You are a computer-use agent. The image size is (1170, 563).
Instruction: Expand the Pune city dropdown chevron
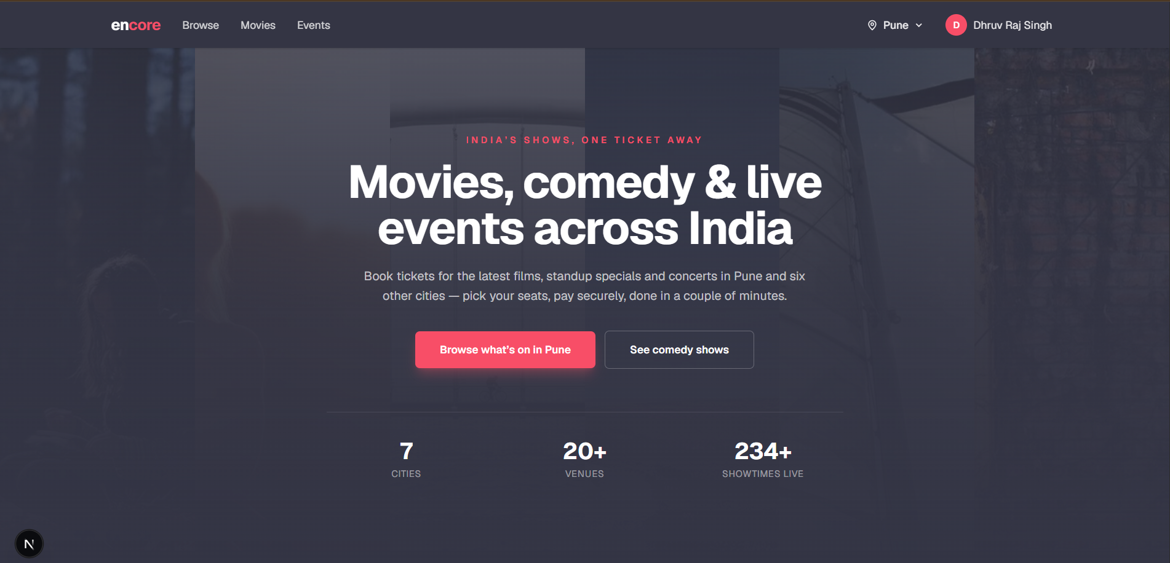pyautogui.click(x=919, y=25)
